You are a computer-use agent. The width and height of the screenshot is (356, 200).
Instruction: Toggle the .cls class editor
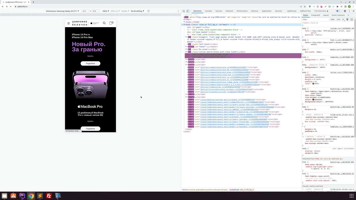point(338,19)
